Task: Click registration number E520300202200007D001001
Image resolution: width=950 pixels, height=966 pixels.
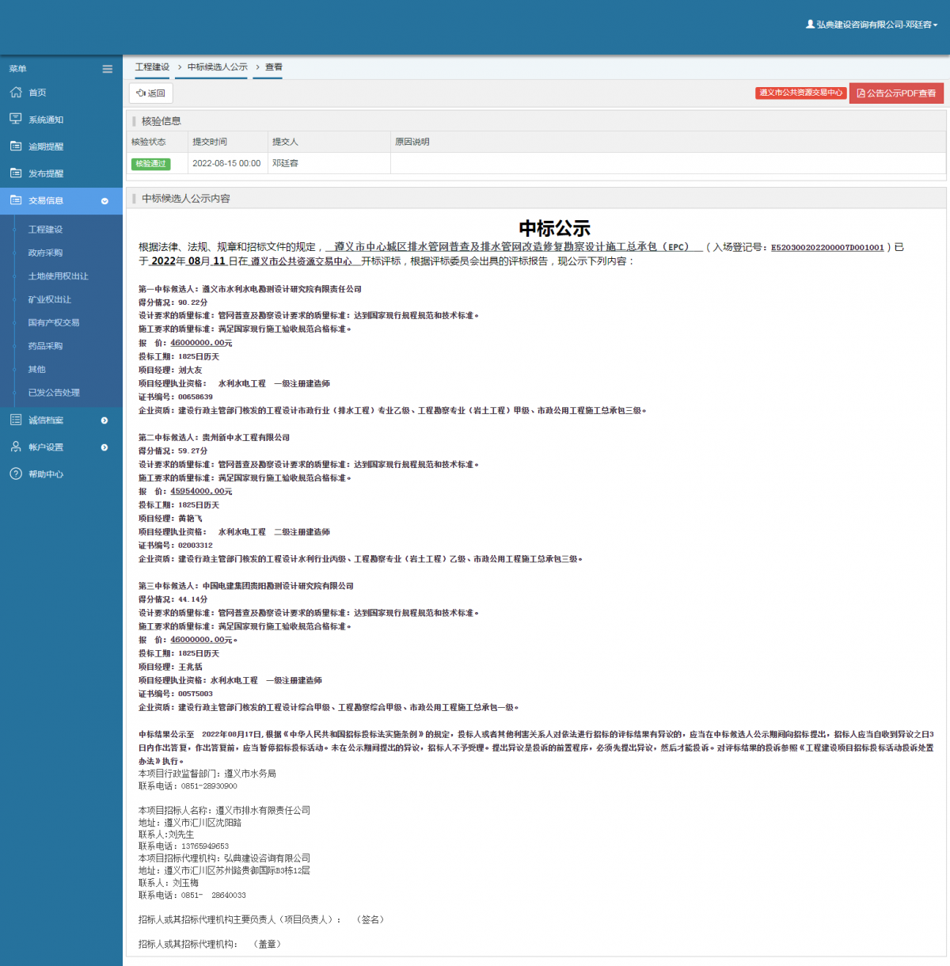Action: [x=827, y=247]
